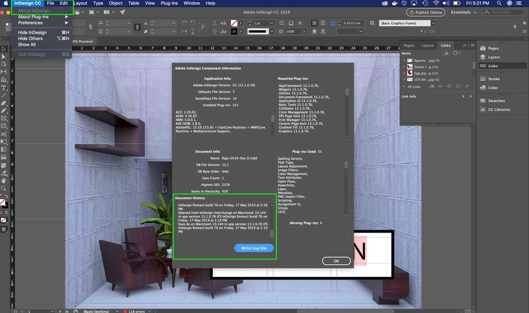Select the Scissors tool in the toolbox
The height and width of the screenshot is (313, 529).
tap(4, 134)
